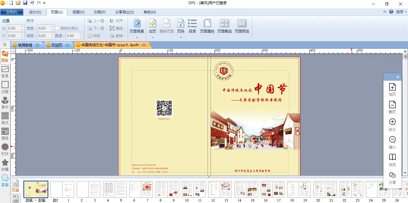Close the 欢迎页 tab
This screenshot has height=203, width=408.
(x=68, y=45)
